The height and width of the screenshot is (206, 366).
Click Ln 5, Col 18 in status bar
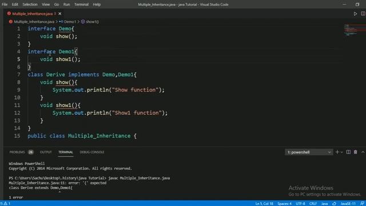264,204
